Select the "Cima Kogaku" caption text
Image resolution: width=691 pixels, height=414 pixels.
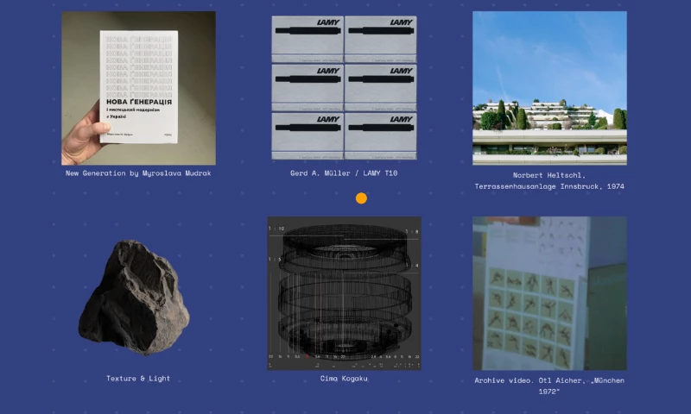click(x=344, y=379)
